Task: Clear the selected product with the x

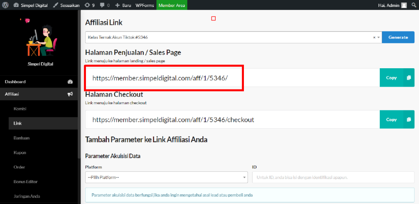Action: pos(374,38)
